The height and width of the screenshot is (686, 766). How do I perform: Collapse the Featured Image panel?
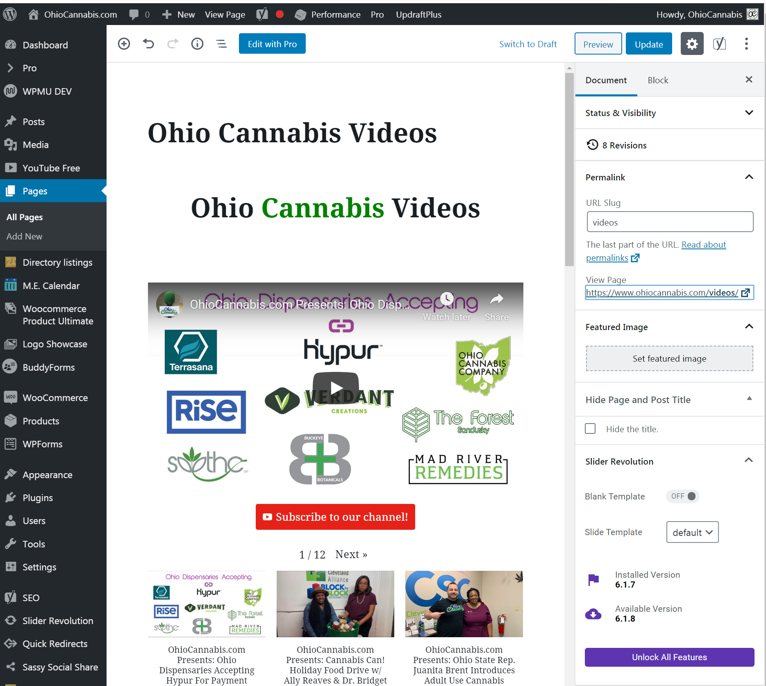pos(749,327)
